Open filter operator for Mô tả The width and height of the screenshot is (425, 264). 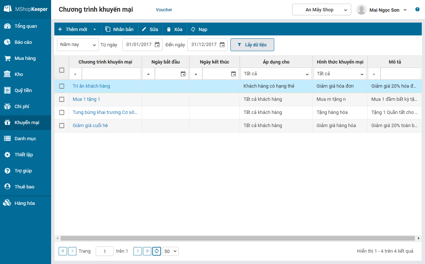point(374,74)
